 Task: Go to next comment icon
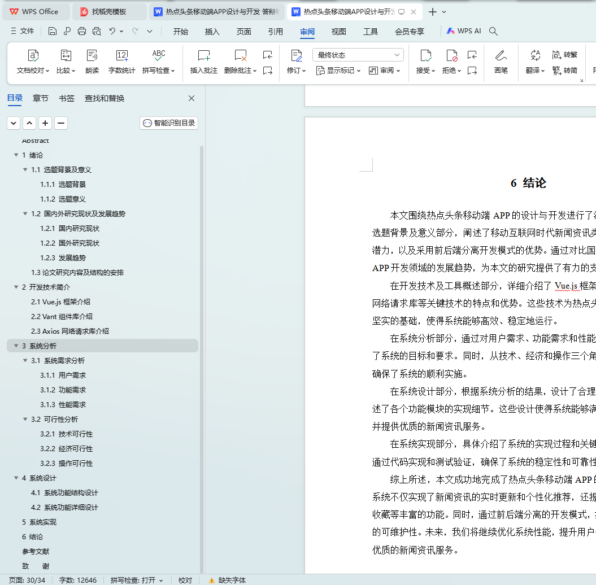(x=268, y=71)
